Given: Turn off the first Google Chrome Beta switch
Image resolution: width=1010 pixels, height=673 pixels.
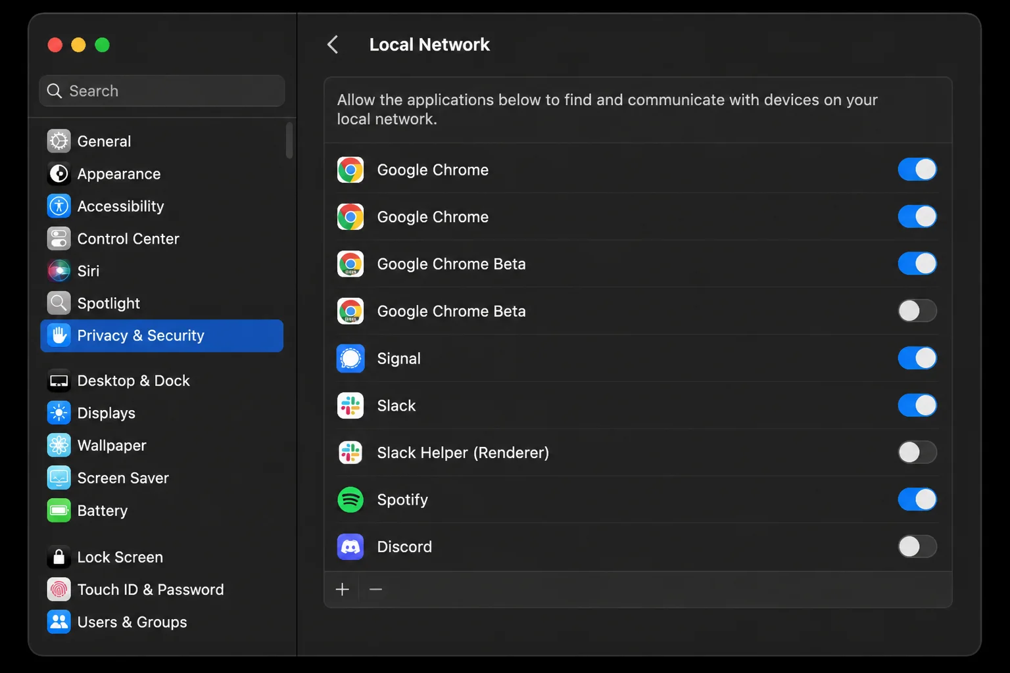Looking at the screenshot, I should coord(917,264).
